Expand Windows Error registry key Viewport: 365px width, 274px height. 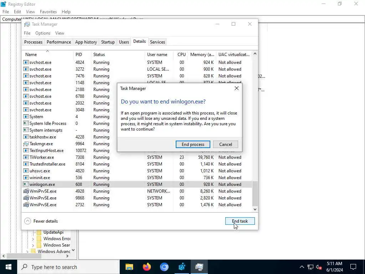33,239
